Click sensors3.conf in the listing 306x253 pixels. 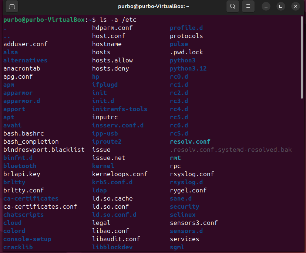point(194,223)
